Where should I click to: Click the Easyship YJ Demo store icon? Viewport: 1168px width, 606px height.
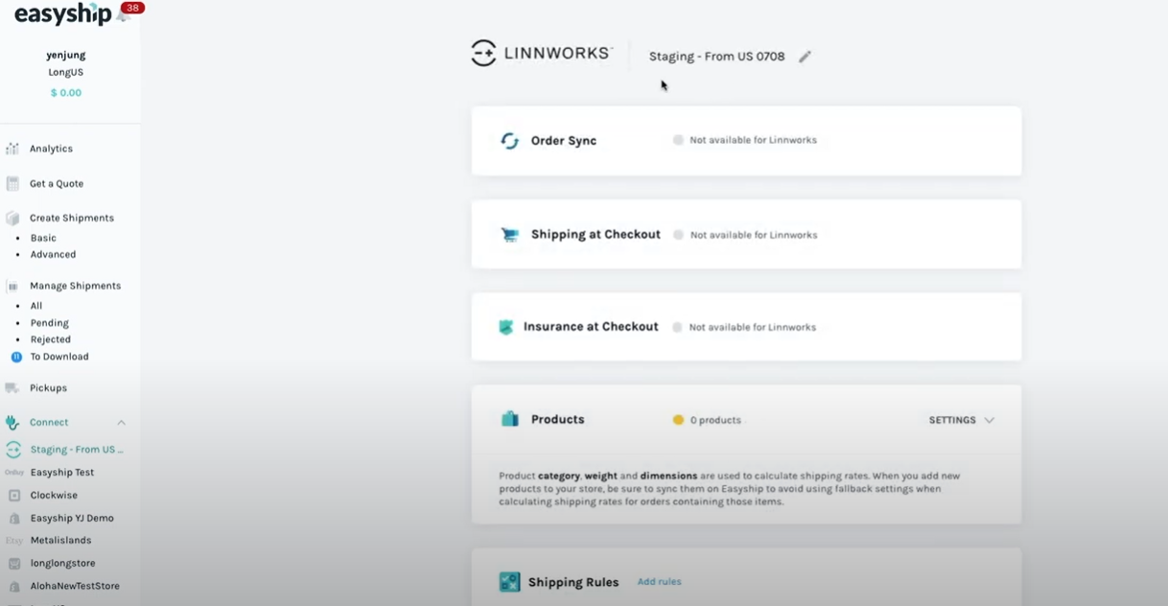(14, 518)
